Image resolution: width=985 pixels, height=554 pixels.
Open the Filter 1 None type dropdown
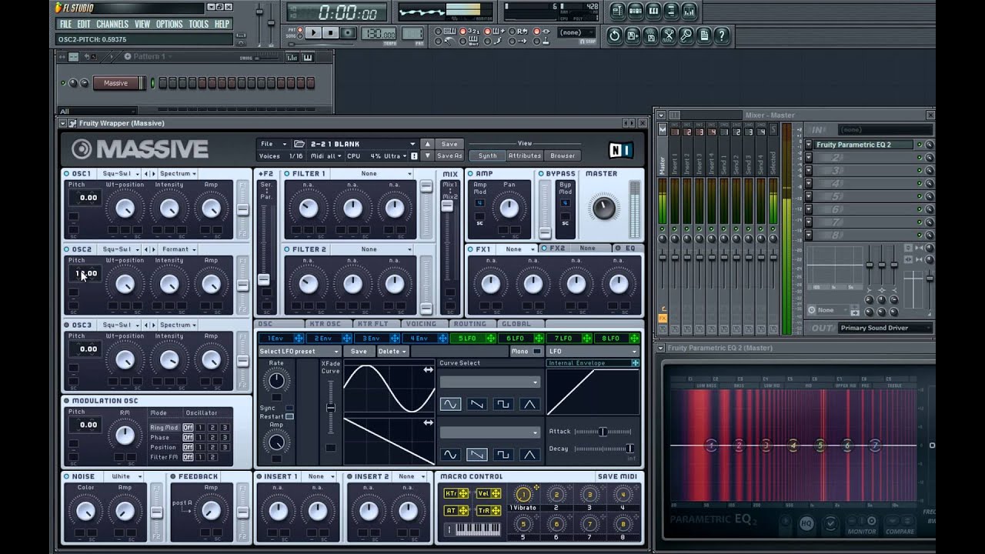click(373, 174)
